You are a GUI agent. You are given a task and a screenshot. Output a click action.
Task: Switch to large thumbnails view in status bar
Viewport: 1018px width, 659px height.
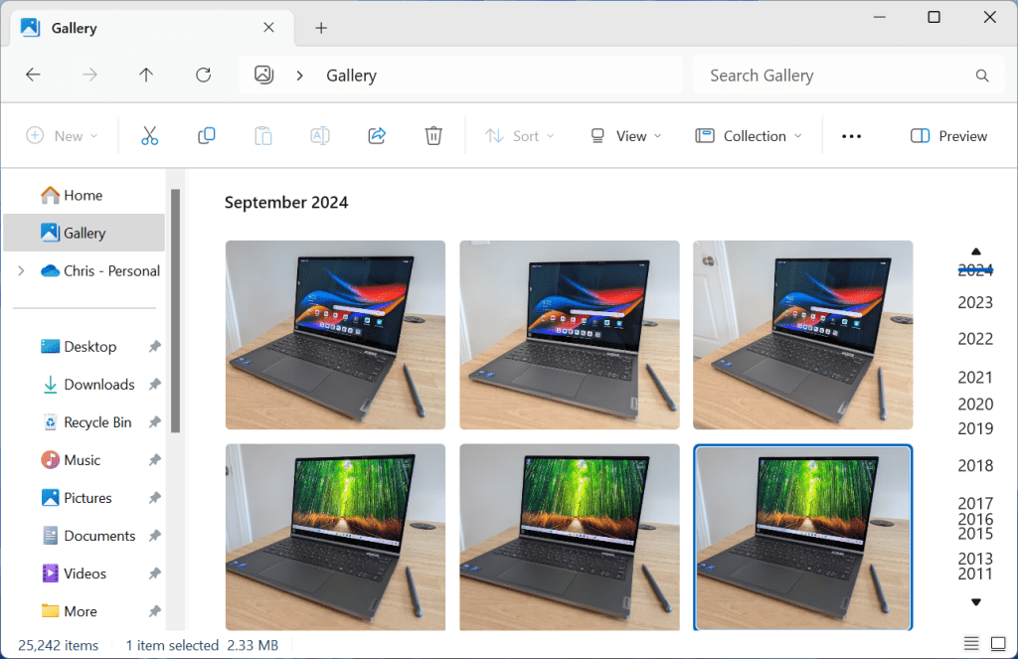click(998, 643)
